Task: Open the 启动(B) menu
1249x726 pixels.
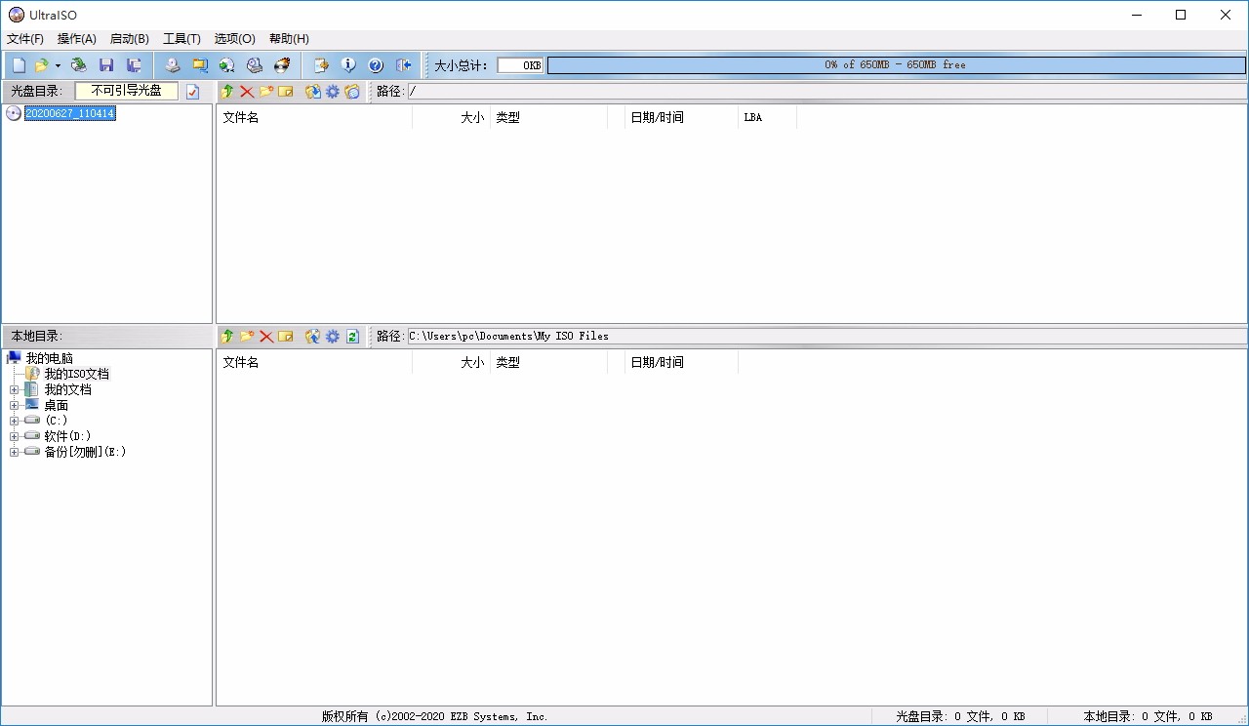Action: (x=128, y=38)
